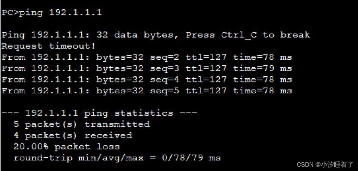Click the 'Request timeout!' line
The height and width of the screenshot is (171, 358).
(x=48, y=47)
